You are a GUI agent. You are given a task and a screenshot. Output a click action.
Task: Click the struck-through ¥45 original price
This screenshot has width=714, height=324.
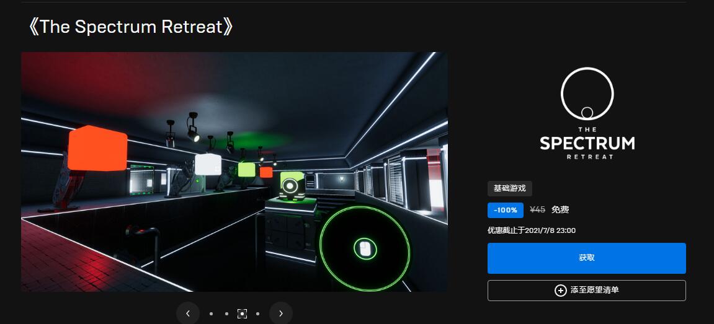click(x=537, y=210)
